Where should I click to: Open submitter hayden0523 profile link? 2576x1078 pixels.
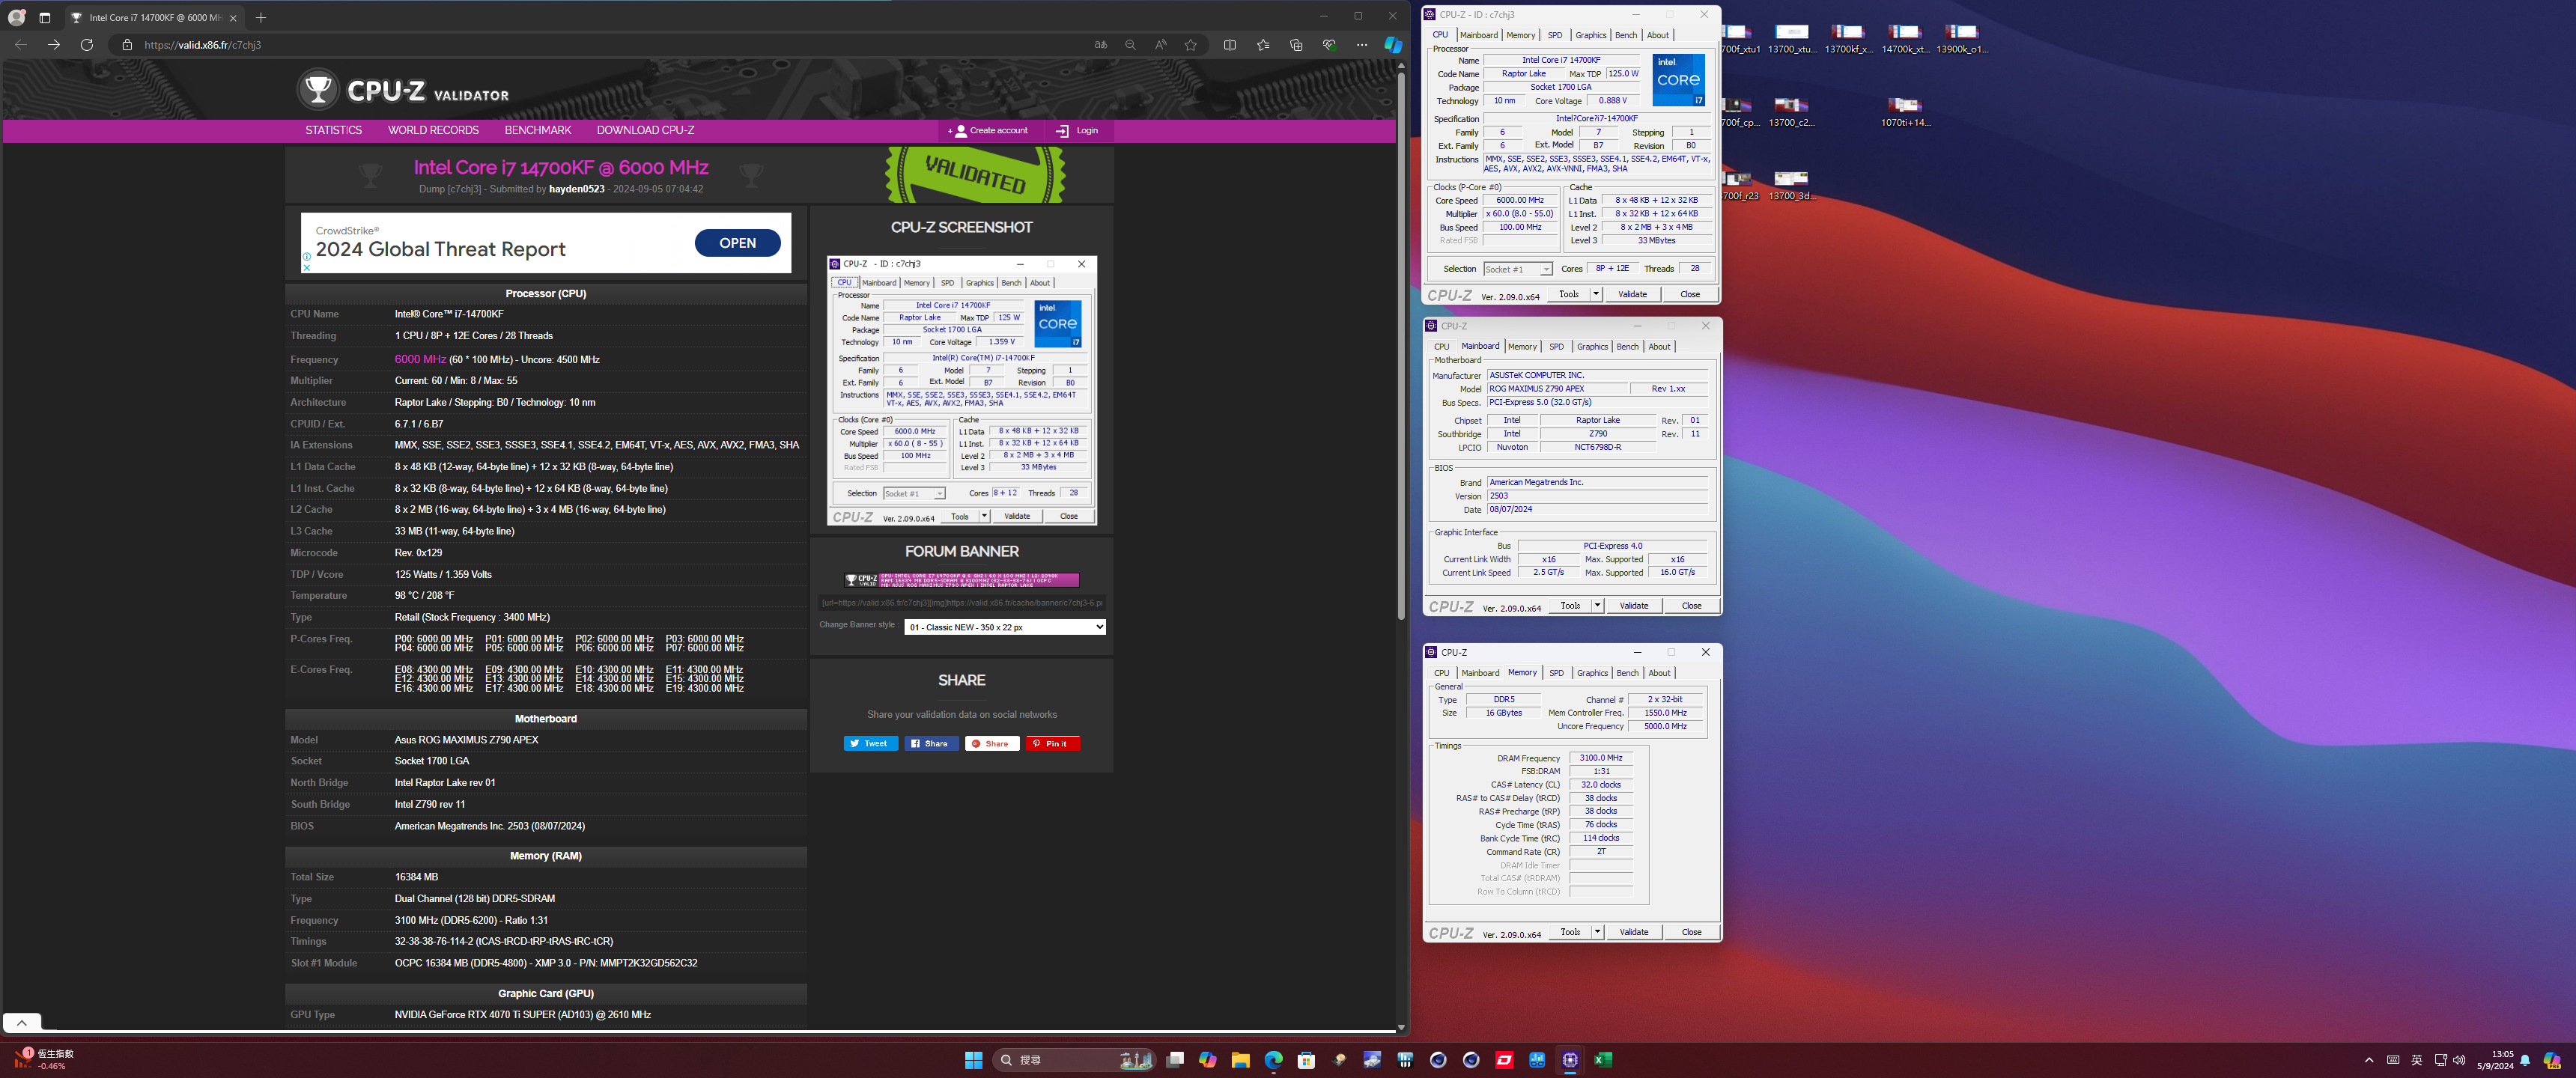[576, 189]
